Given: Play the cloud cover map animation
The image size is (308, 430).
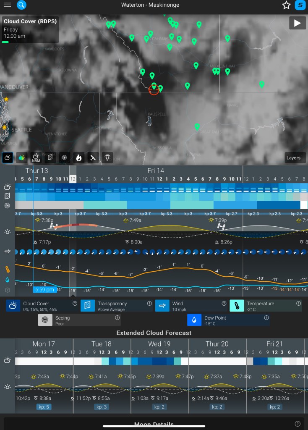Looking at the screenshot, I should (297, 23).
